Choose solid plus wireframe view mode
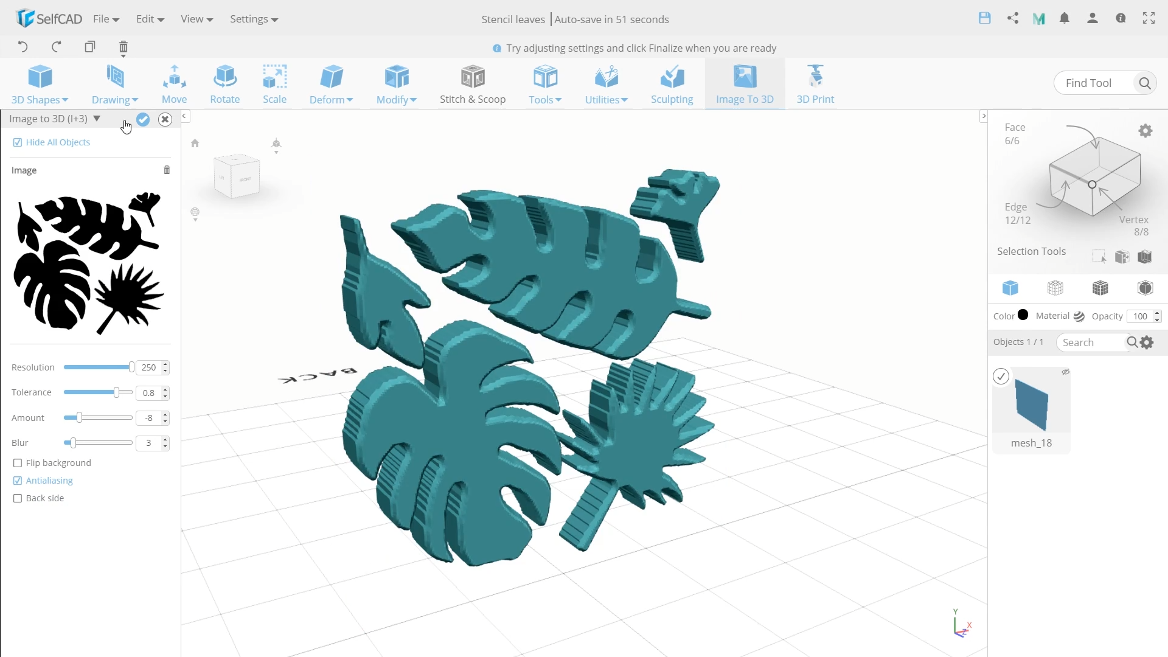 (1100, 288)
